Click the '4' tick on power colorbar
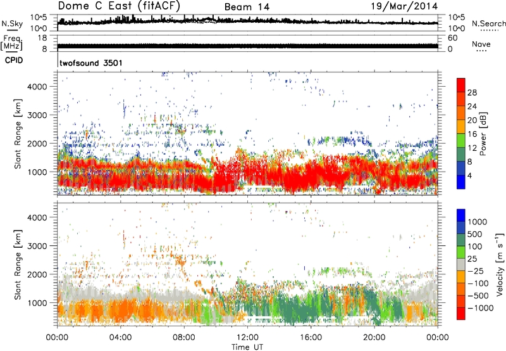Viewport: 506px width, 351px height. pyautogui.click(x=469, y=175)
